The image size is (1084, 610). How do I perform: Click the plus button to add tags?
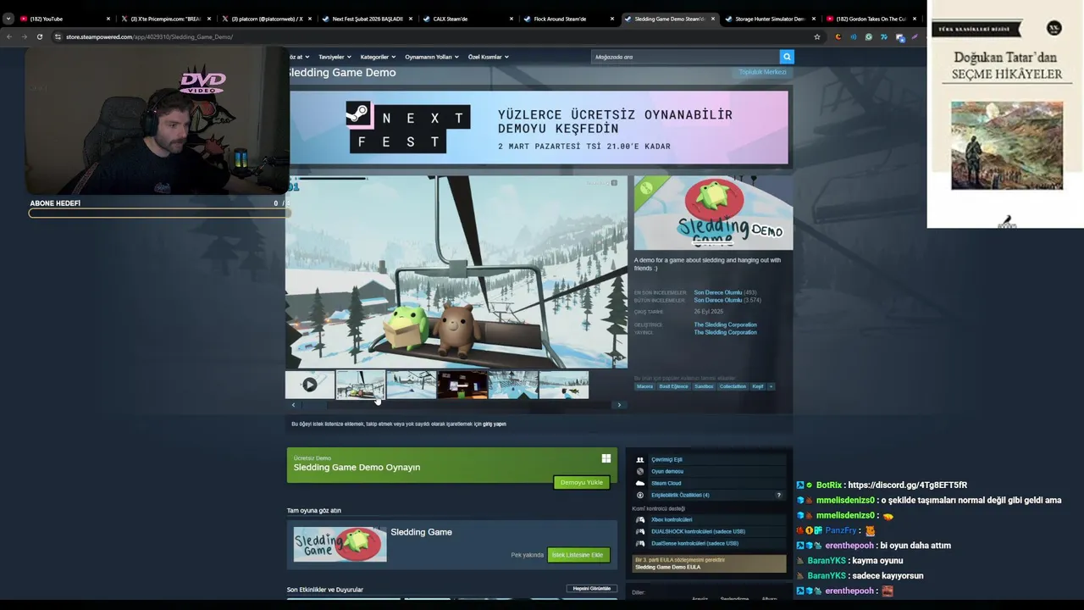(771, 386)
